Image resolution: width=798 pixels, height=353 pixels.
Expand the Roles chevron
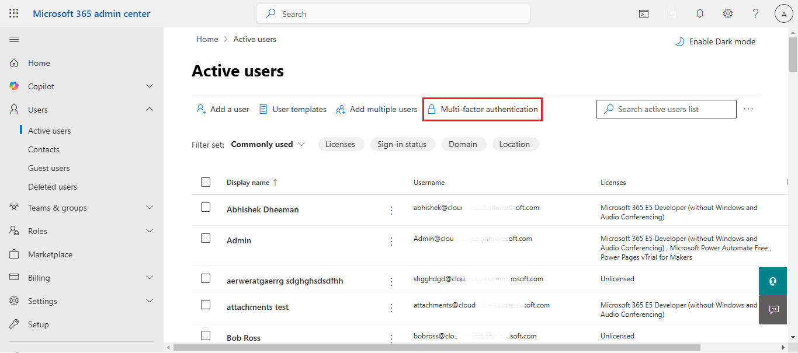pyautogui.click(x=150, y=231)
